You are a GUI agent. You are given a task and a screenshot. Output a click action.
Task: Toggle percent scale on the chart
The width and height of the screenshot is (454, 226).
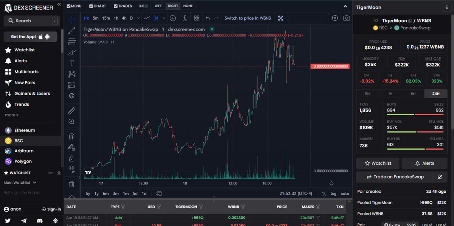point(324,193)
